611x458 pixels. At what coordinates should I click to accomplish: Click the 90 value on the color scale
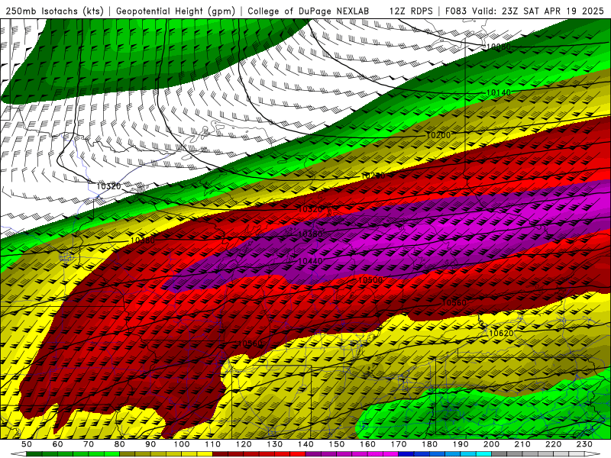pyautogui.click(x=150, y=444)
